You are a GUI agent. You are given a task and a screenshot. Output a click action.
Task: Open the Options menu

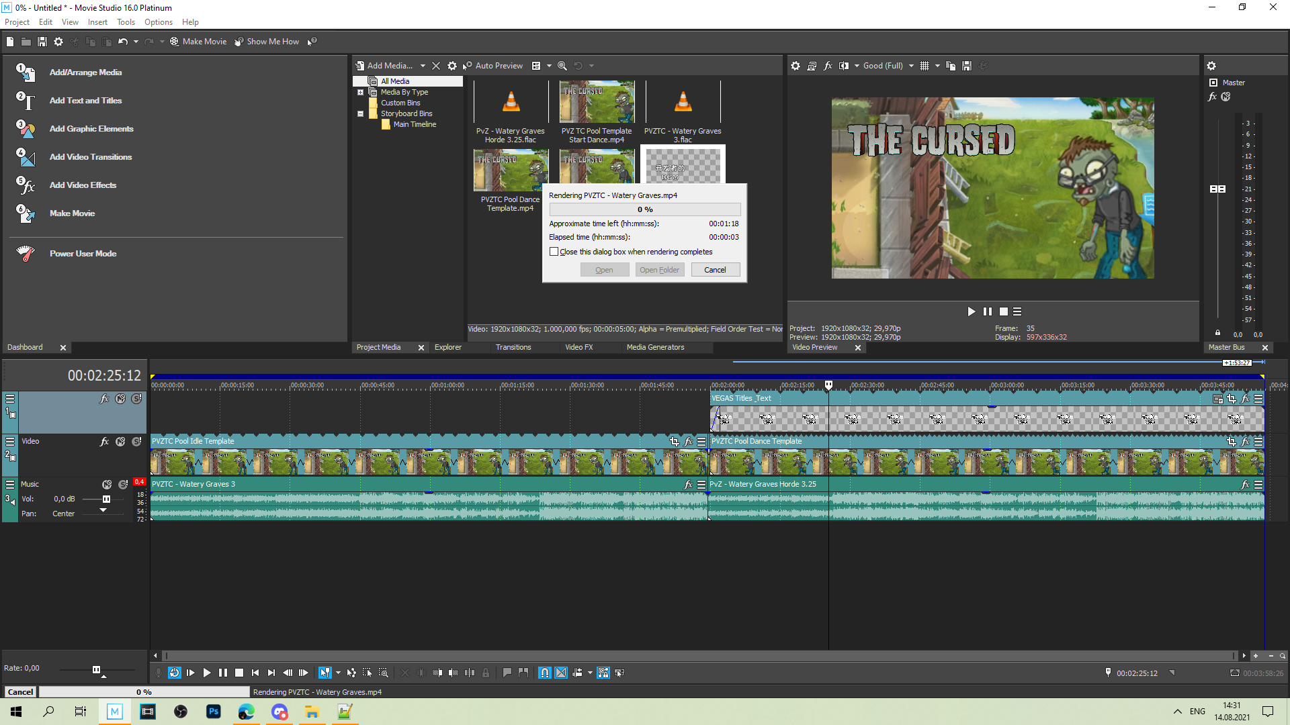(159, 22)
